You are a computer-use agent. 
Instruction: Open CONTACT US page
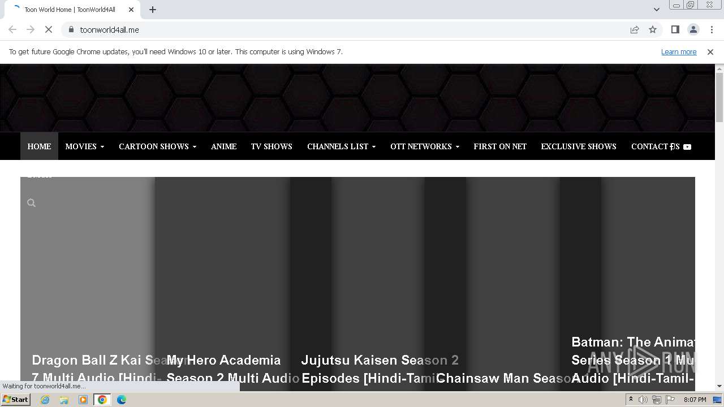(x=655, y=146)
